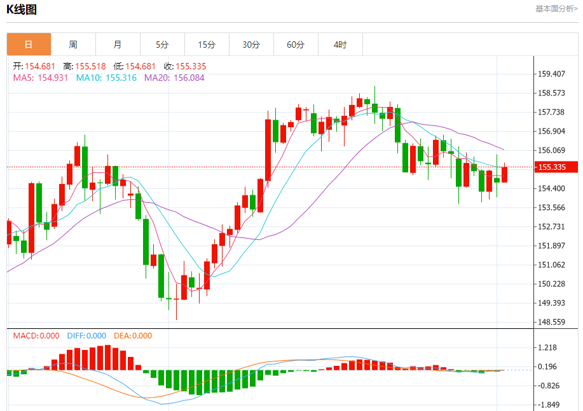Show the 60分 chart tab
The width and height of the screenshot is (583, 411).
(296, 45)
